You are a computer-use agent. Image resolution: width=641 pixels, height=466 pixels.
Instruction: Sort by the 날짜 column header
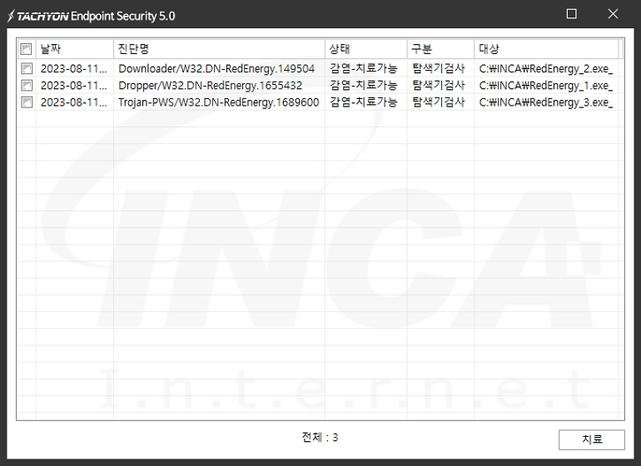tap(74, 49)
